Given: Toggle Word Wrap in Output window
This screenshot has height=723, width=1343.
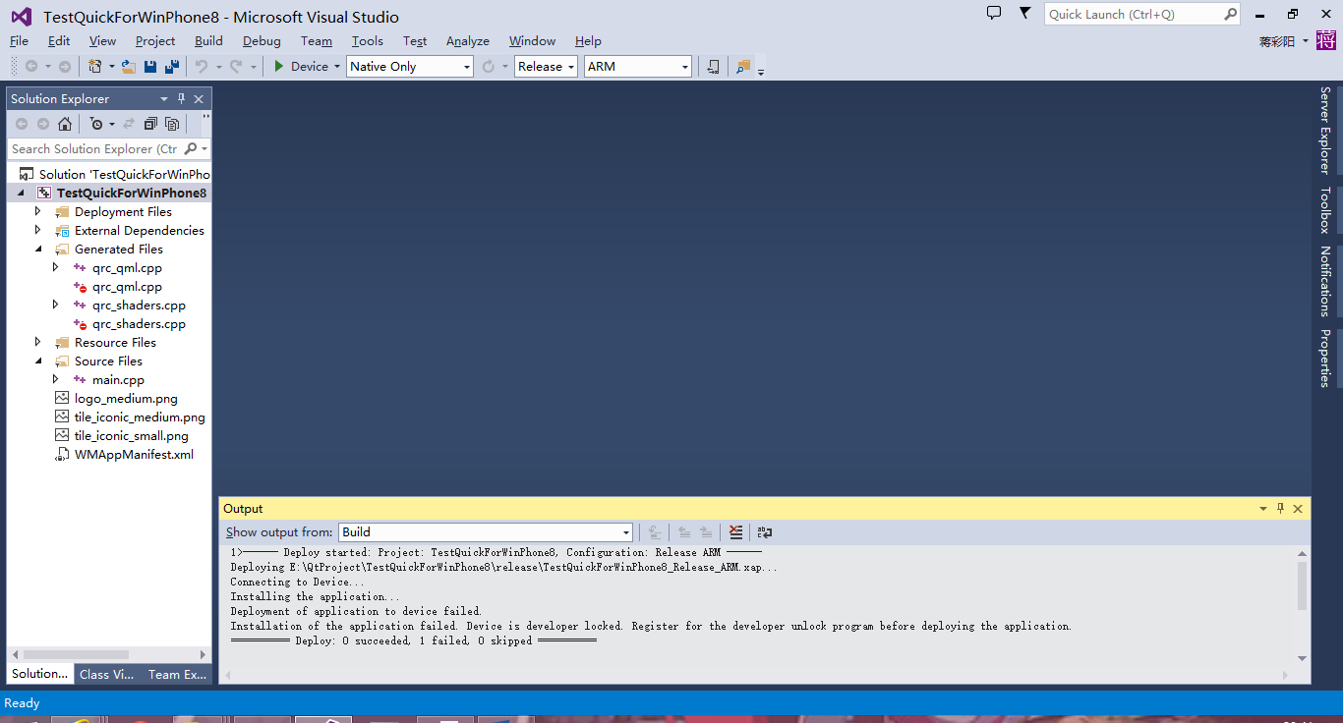Looking at the screenshot, I should click(765, 532).
